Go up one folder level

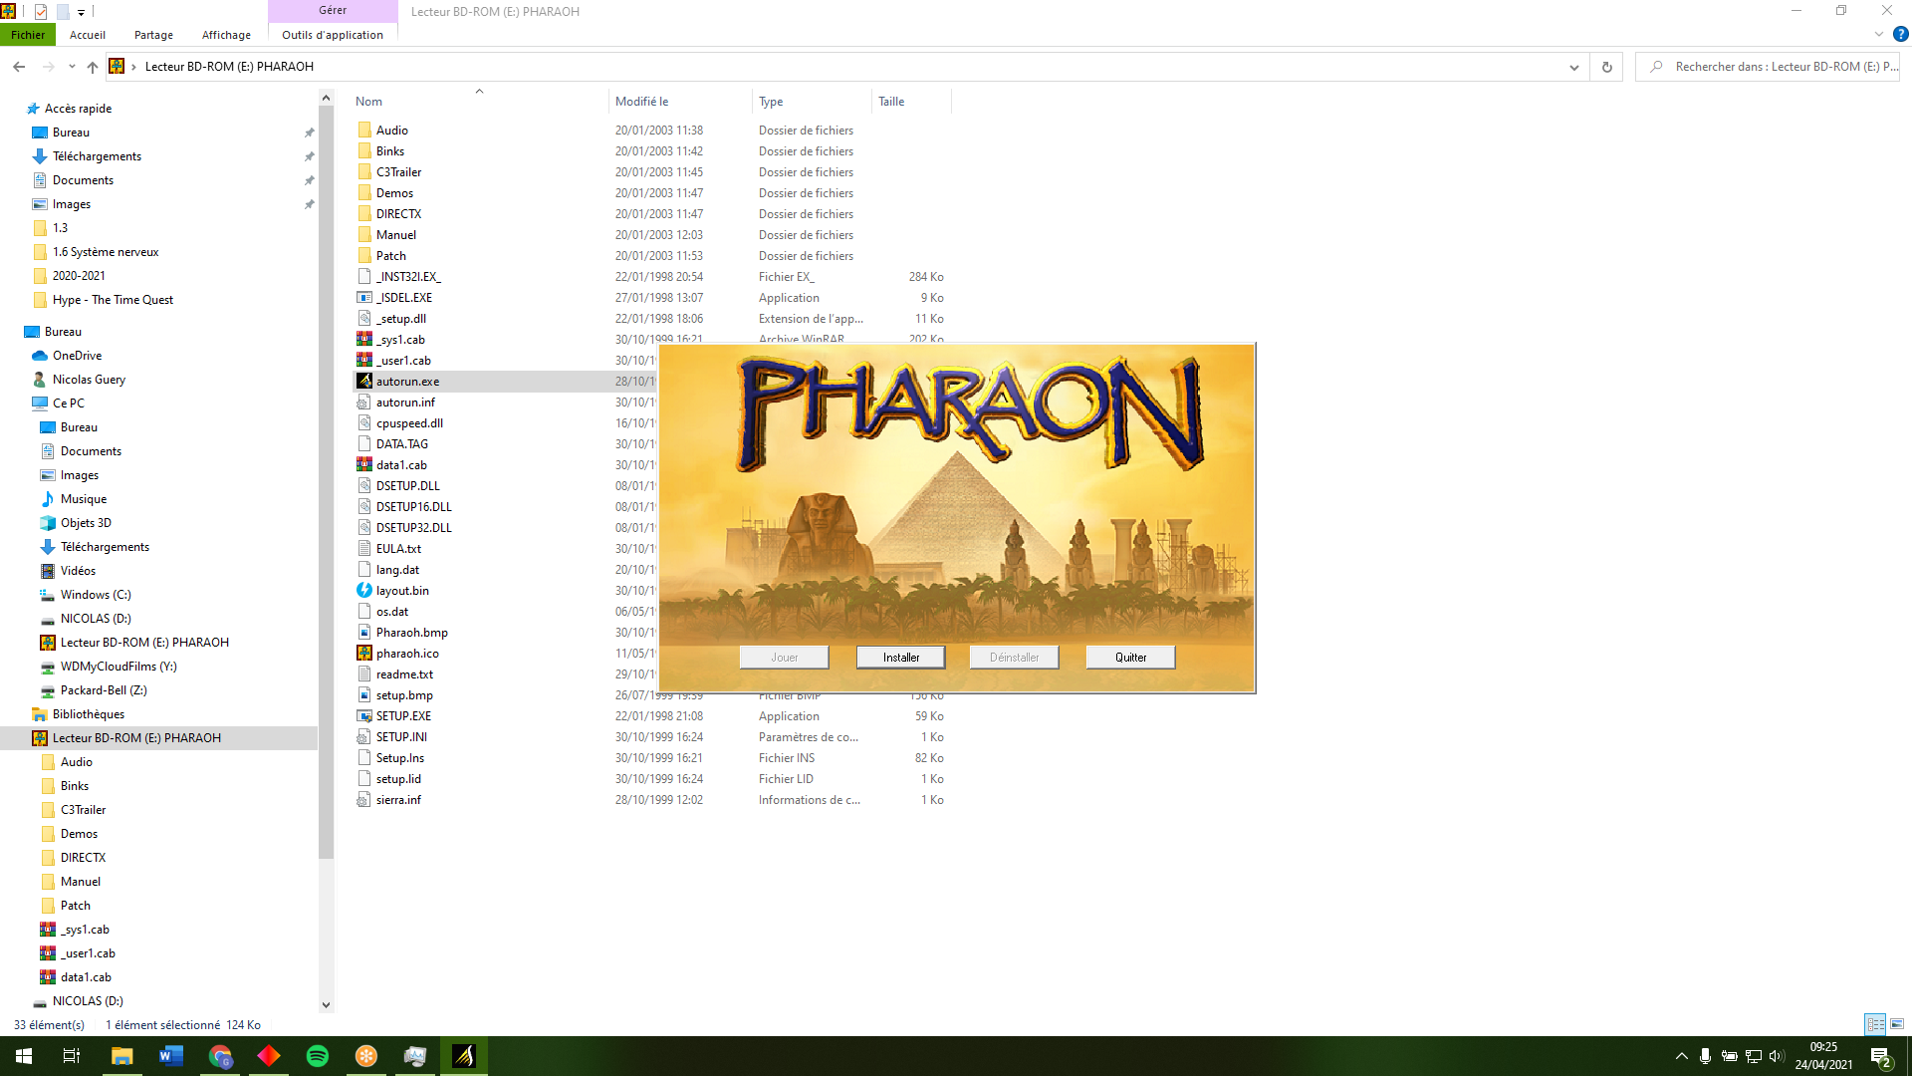click(x=92, y=67)
